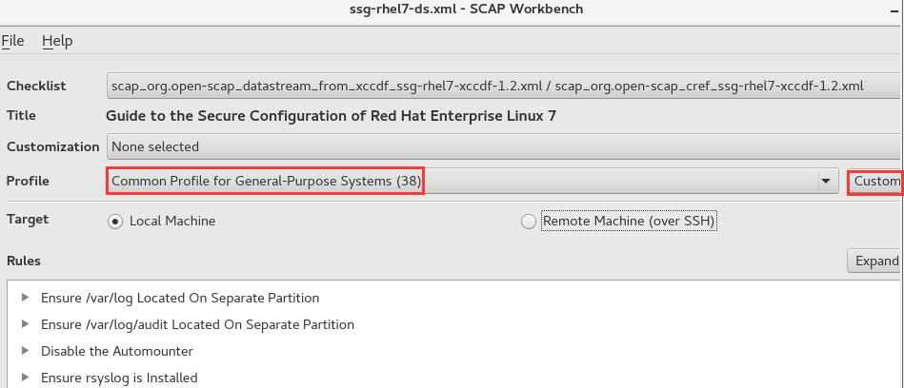The image size is (904, 388).
Task: Click the Guide to Secure Configuration title text
Action: [331, 116]
